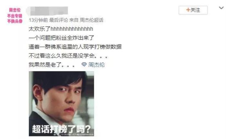Open the 周杰伦 super-topic tag link
The height and width of the screenshot is (139, 226).
tap(97, 65)
